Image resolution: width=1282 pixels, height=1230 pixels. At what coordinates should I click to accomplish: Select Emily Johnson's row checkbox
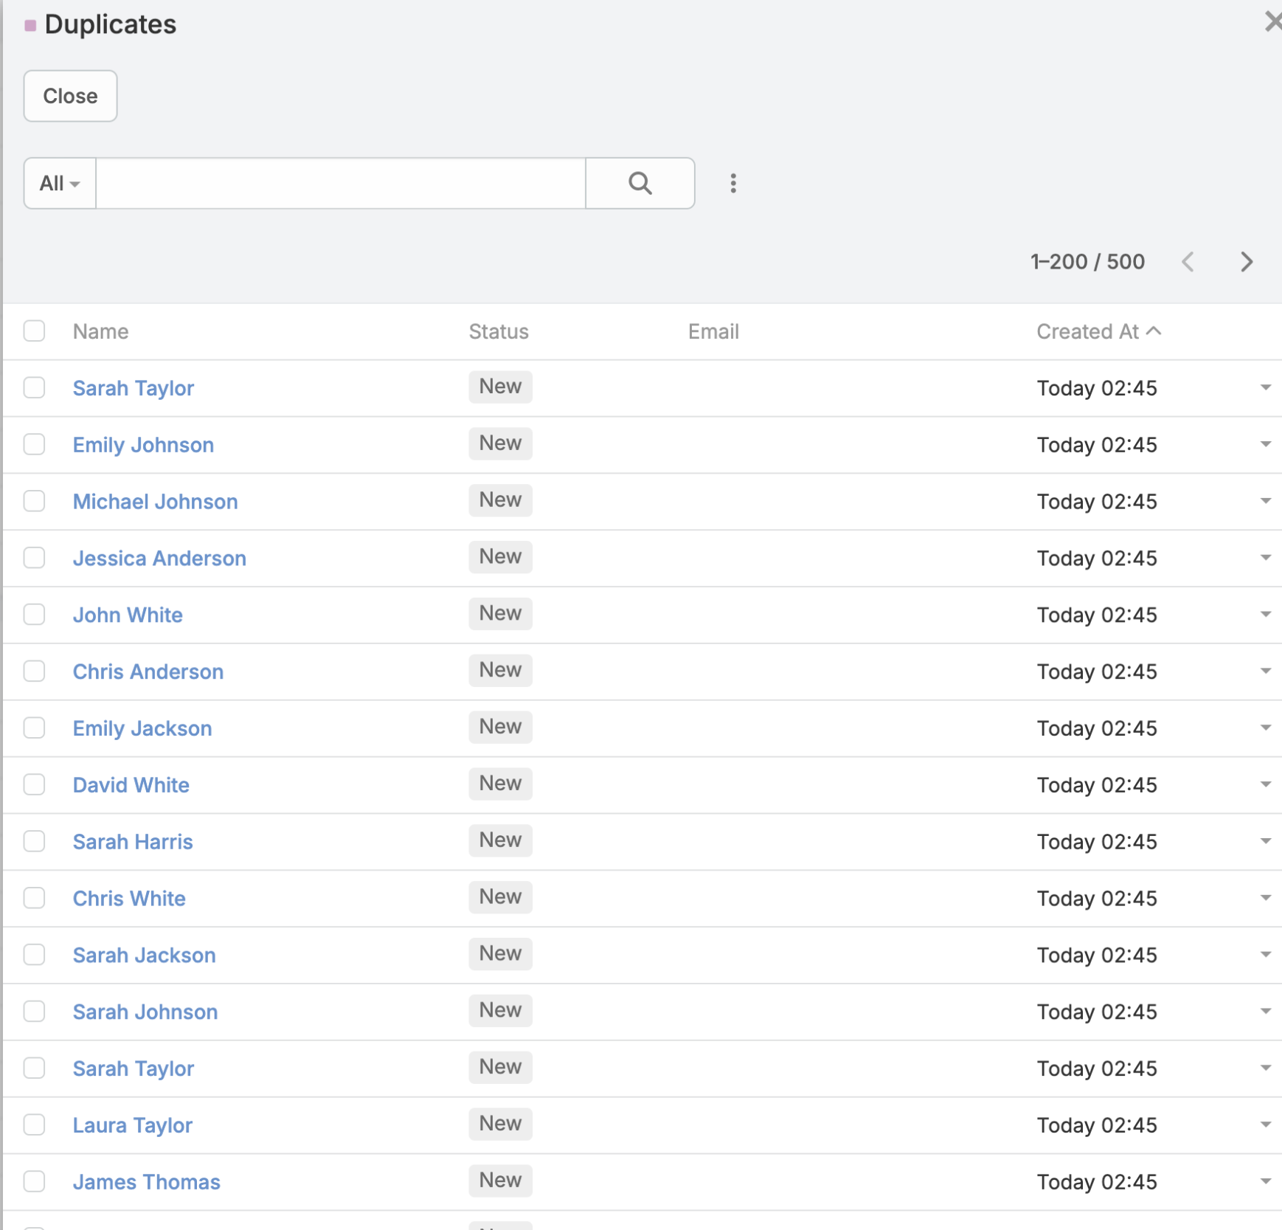click(x=34, y=444)
